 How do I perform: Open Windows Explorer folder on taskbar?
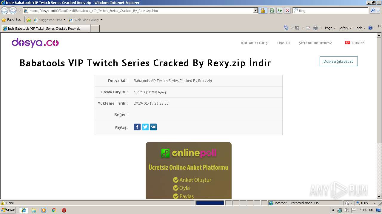click(x=34, y=210)
